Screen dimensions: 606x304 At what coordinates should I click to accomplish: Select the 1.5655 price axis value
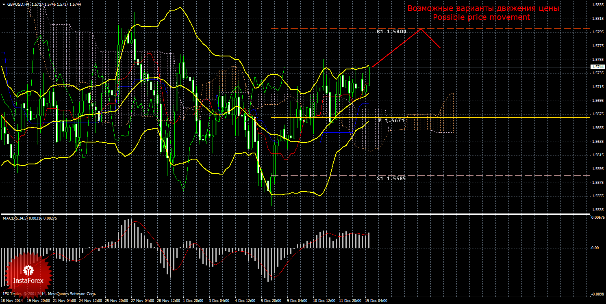(x=598, y=128)
